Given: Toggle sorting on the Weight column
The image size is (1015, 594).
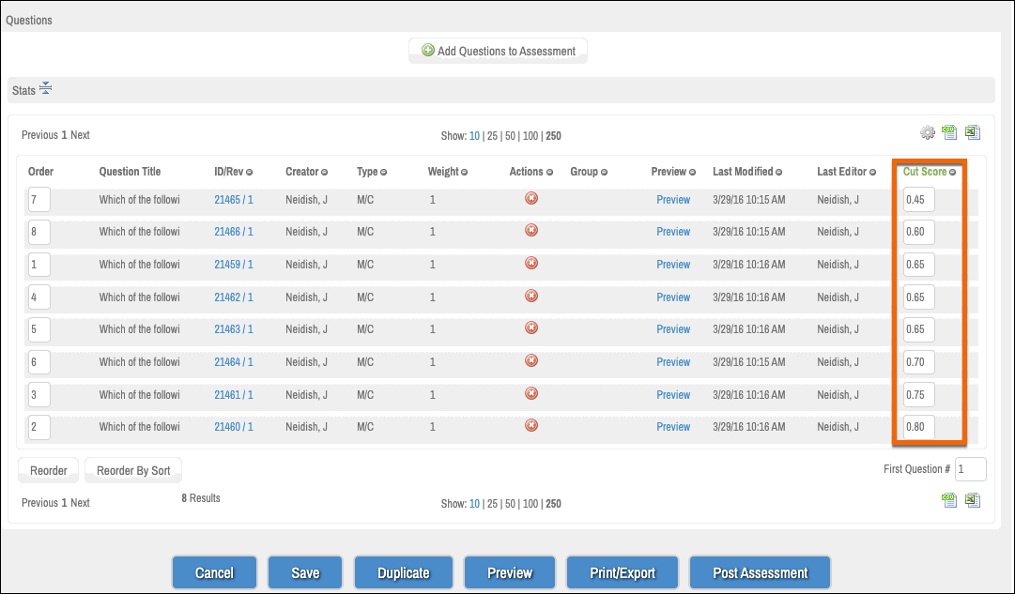Looking at the screenshot, I should click(x=465, y=172).
